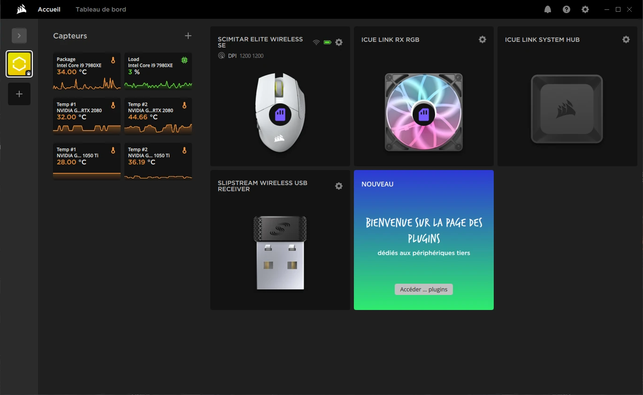Switch to the Accueil tab
The width and height of the screenshot is (643, 395).
(x=49, y=9)
